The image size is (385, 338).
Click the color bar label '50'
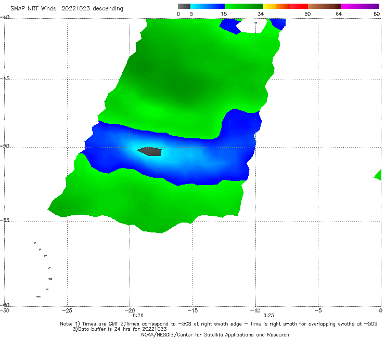[x=307, y=14]
